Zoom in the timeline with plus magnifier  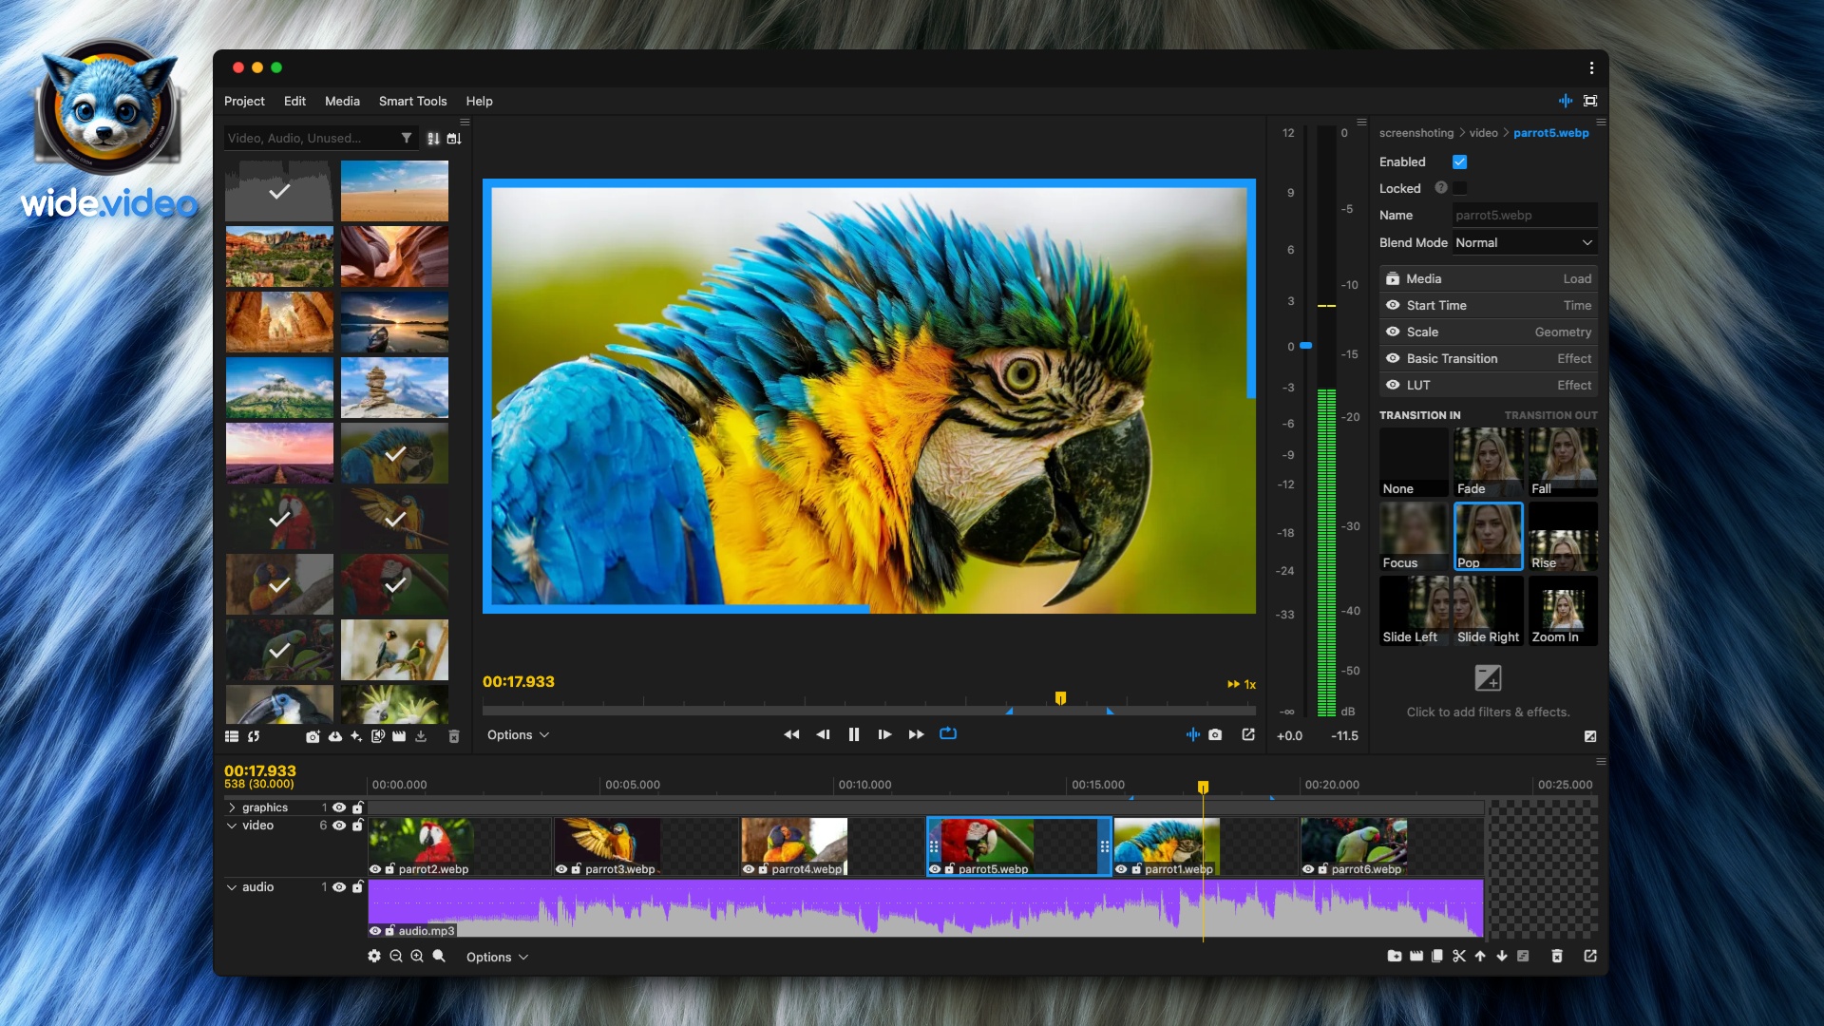pyautogui.click(x=417, y=956)
